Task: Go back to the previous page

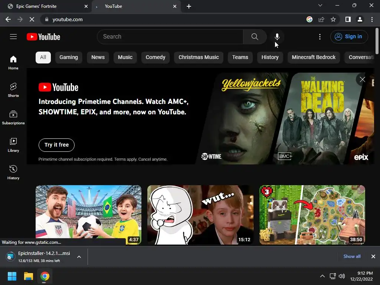Action: (x=8, y=19)
